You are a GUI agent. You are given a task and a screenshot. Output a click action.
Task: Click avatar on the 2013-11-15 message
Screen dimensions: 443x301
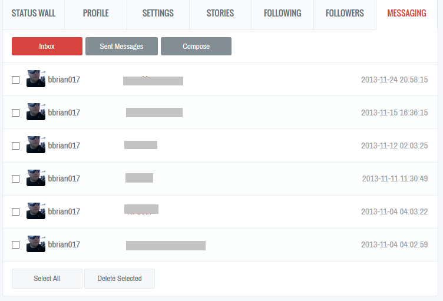[36, 113]
